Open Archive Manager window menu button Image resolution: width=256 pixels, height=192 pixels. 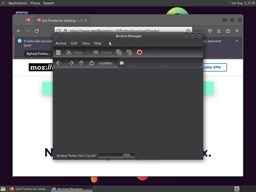click(x=56, y=35)
